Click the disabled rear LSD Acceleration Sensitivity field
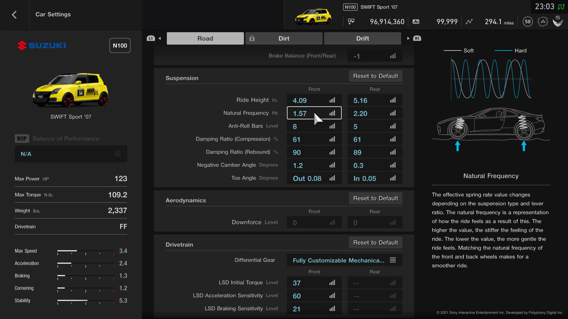Viewport: 568px width, 319px height. pos(375,296)
